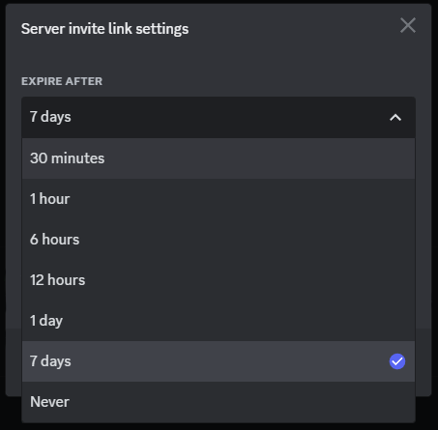The width and height of the screenshot is (438, 430).
Task: Set expiration to 12 hours
Action: pos(219,280)
